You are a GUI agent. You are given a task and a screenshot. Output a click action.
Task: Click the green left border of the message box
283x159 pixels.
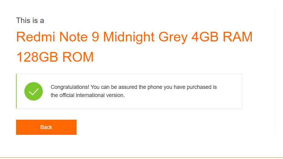[16, 91]
